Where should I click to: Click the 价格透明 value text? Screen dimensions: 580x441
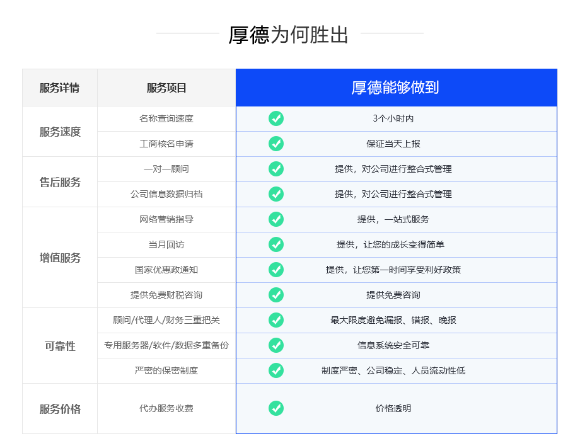[393, 408]
